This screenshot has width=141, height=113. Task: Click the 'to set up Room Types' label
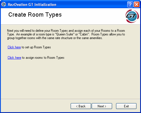point(36,47)
